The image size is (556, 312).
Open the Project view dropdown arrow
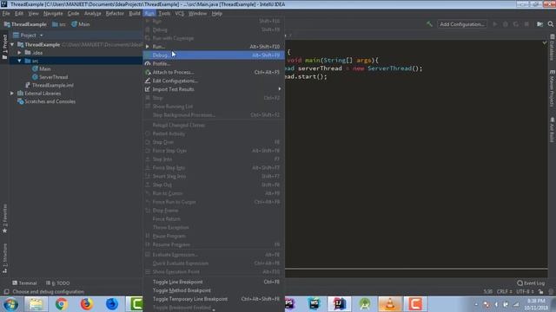point(42,36)
